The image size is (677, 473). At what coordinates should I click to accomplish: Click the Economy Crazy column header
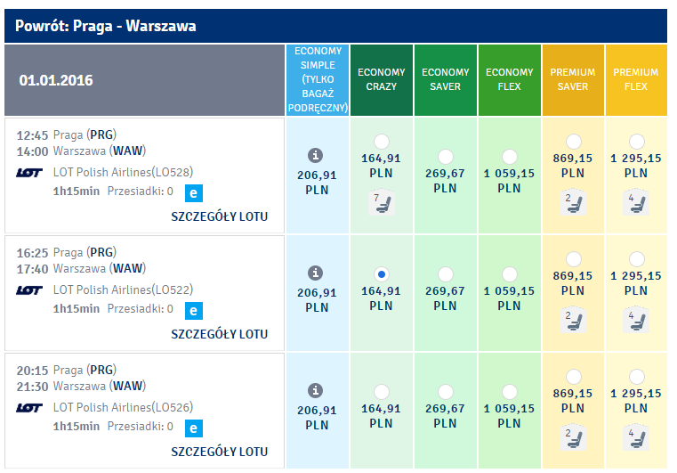382,80
